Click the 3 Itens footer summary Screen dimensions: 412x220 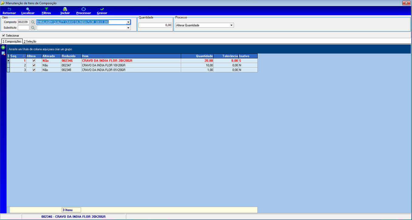coord(71,210)
